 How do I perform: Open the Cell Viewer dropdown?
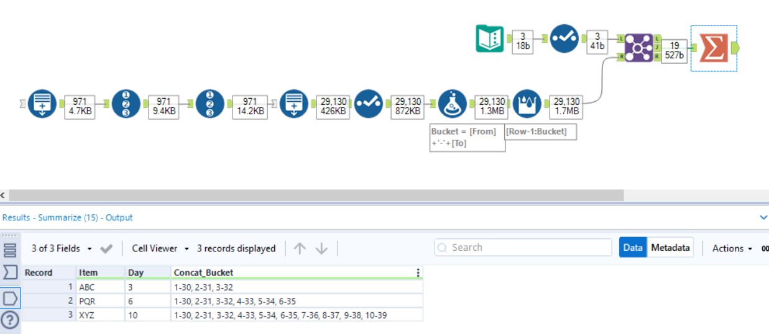(x=160, y=248)
